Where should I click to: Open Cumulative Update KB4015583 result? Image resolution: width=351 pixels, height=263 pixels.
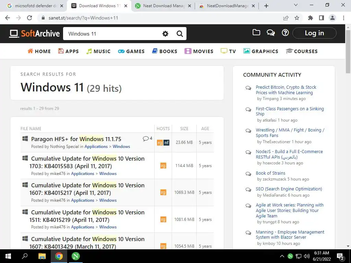[x=87, y=162]
